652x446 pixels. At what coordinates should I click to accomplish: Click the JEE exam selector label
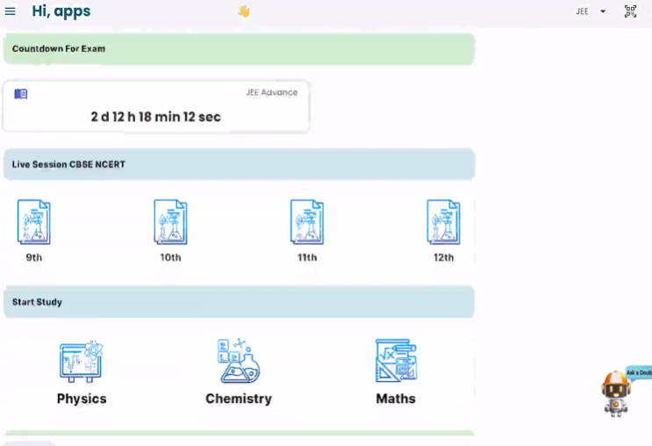pyautogui.click(x=582, y=11)
